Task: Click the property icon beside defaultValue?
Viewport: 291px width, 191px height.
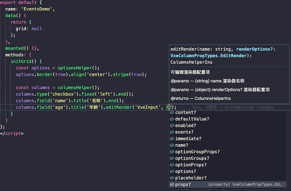Action: pos(172,119)
